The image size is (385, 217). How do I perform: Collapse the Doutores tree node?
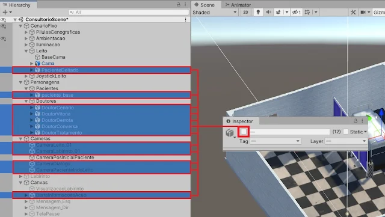[x=26, y=101]
